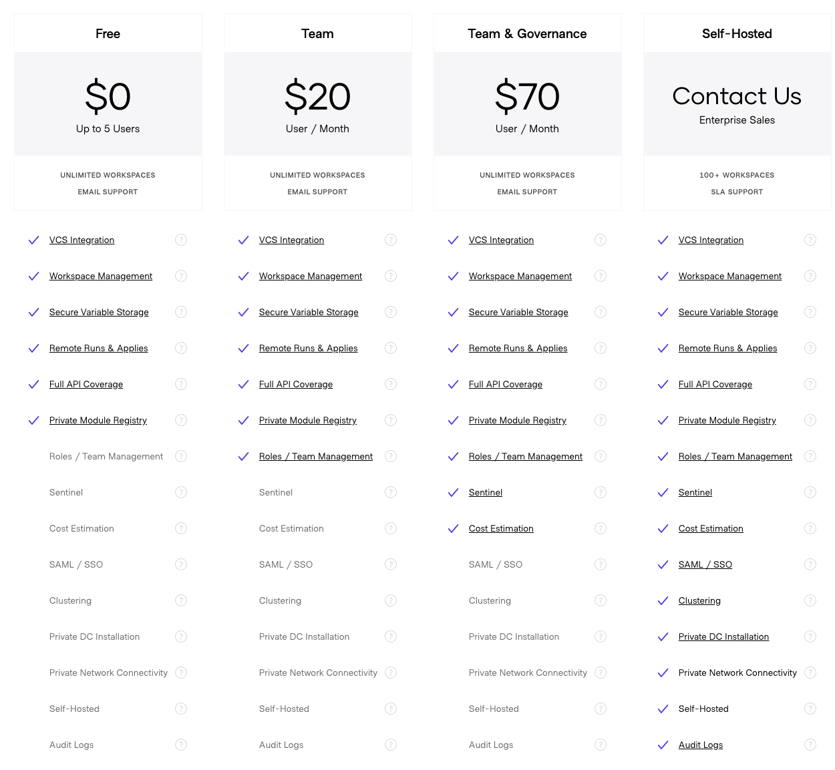The width and height of the screenshot is (835, 770).
Task: Click help icon beside Free VCS Integration
Action: [x=181, y=240]
